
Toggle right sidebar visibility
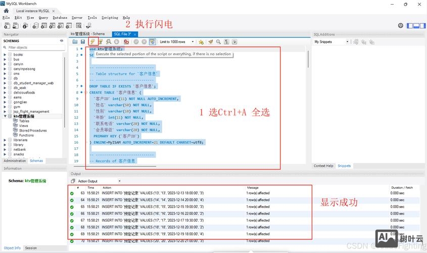[422, 26]
